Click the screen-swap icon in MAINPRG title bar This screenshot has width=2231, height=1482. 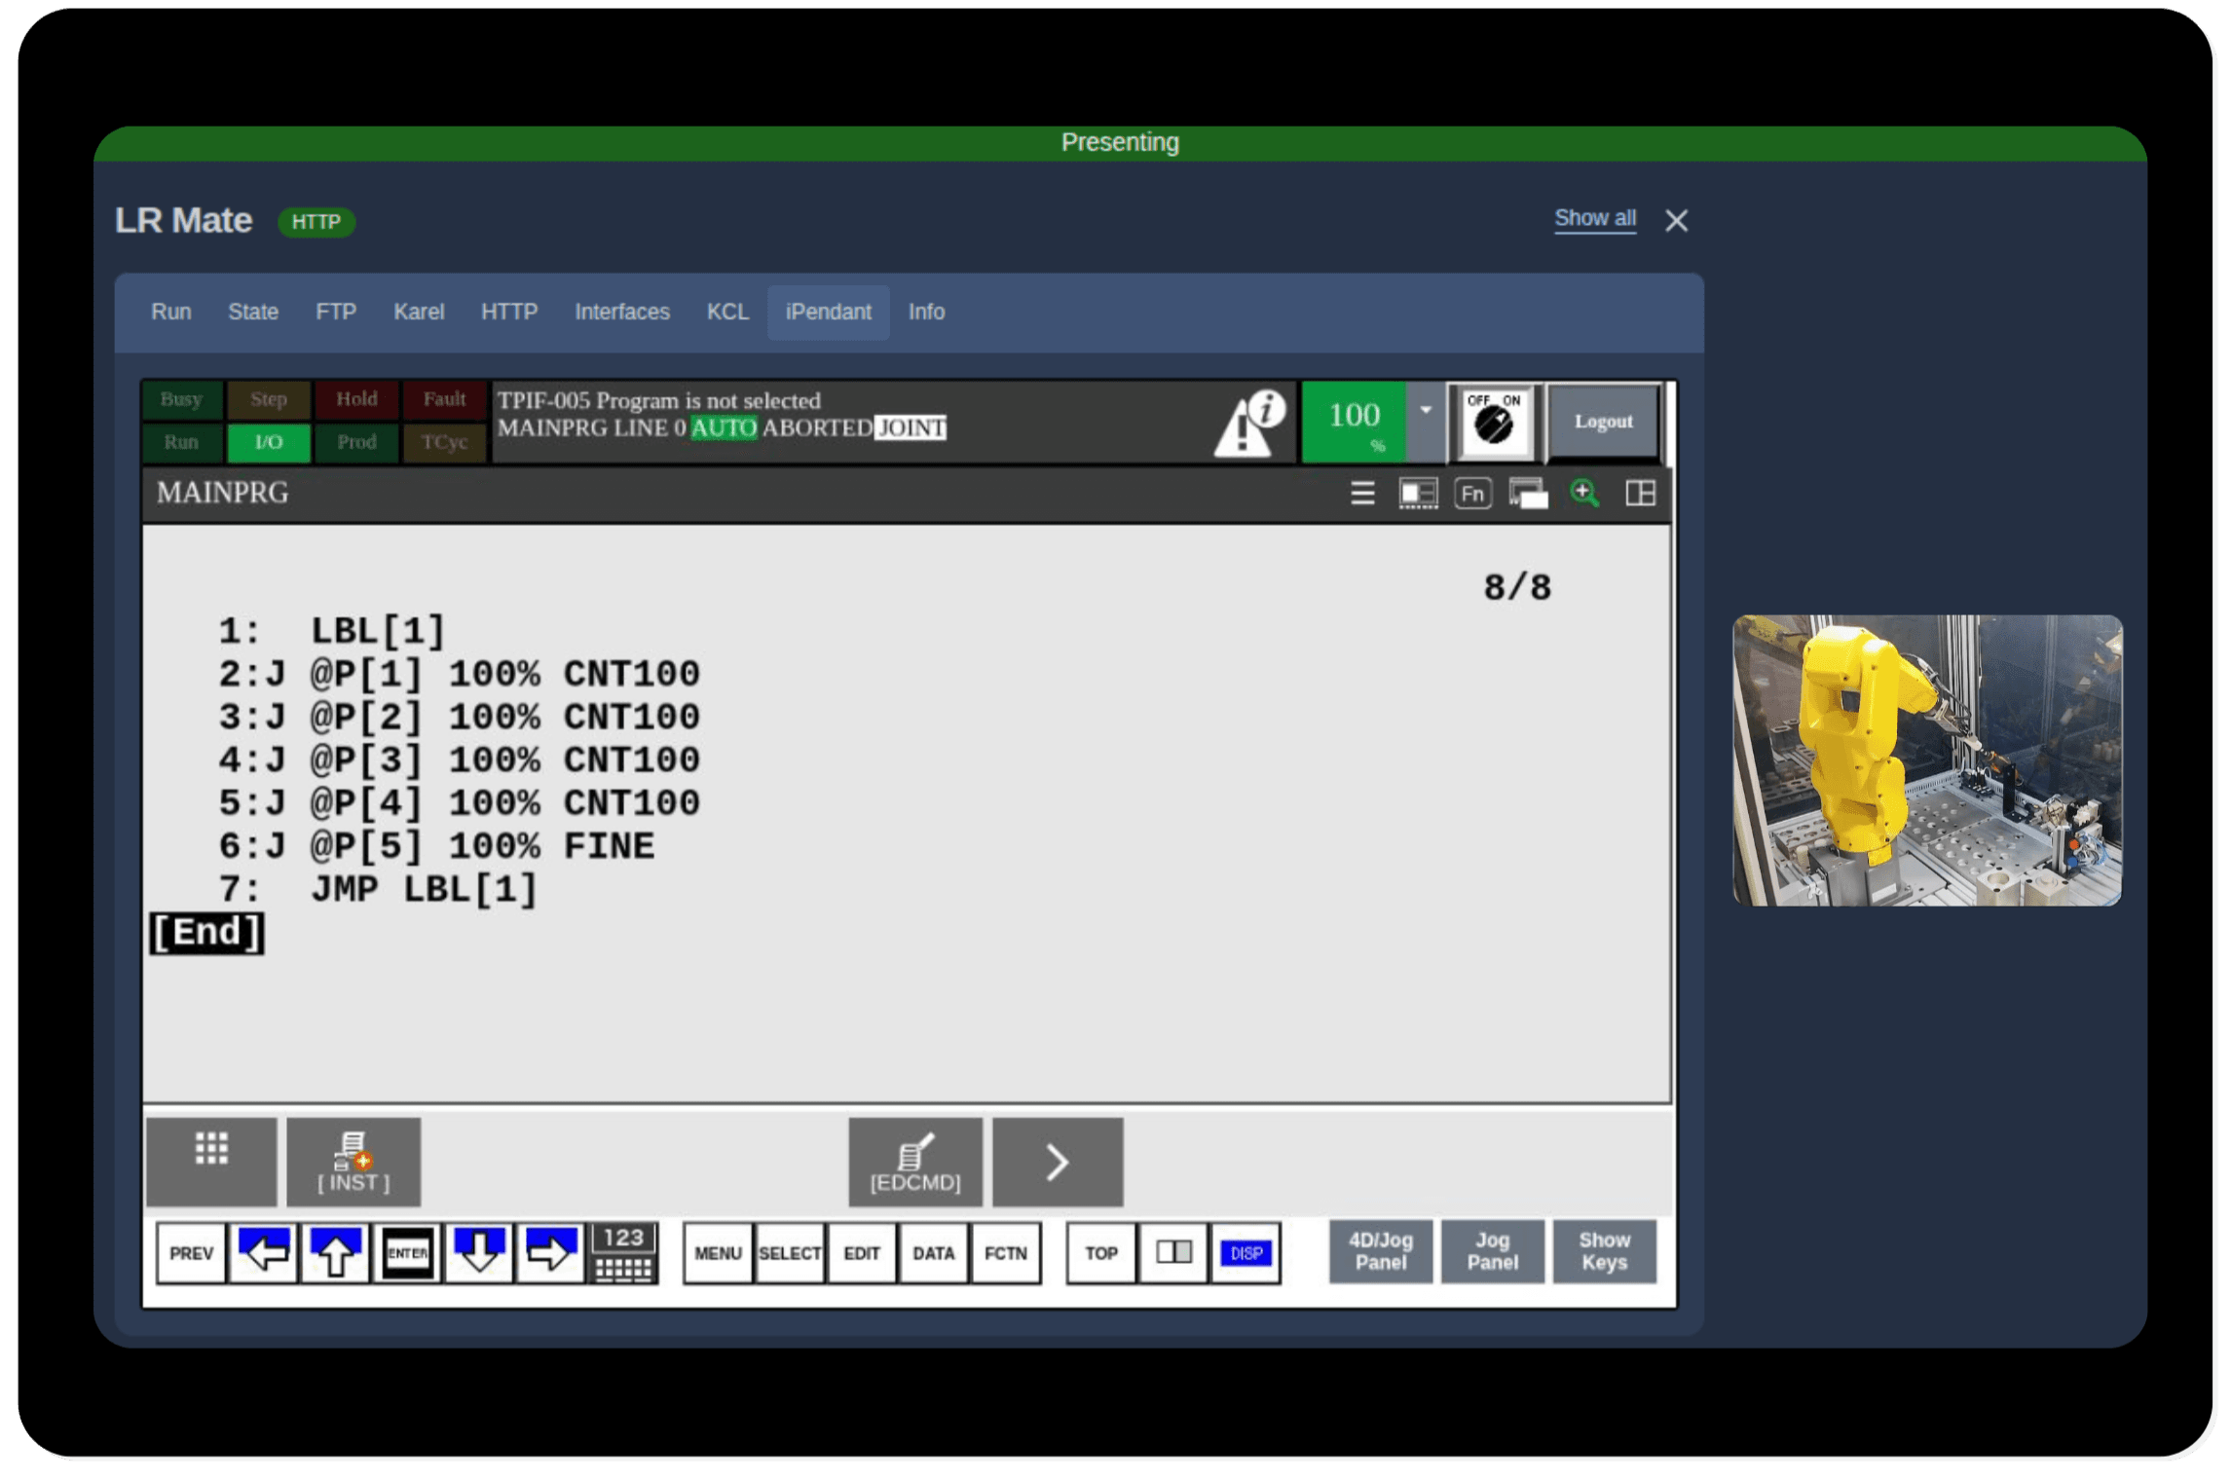coord(1527,494)
